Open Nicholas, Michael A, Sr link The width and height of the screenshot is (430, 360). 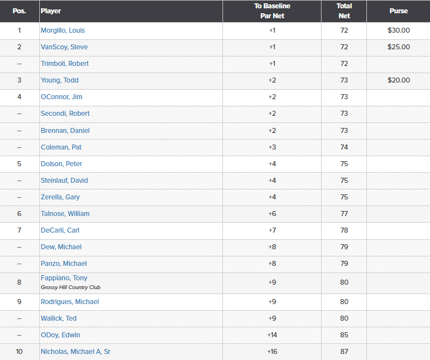76,352
